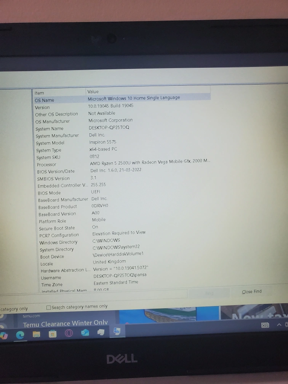Viewport: 288px width, 384px height.
Task: Click the value 10.0.19045 Build 19045
Action: (111, 106)
